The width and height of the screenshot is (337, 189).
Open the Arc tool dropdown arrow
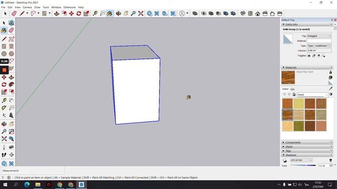(38, 14)
